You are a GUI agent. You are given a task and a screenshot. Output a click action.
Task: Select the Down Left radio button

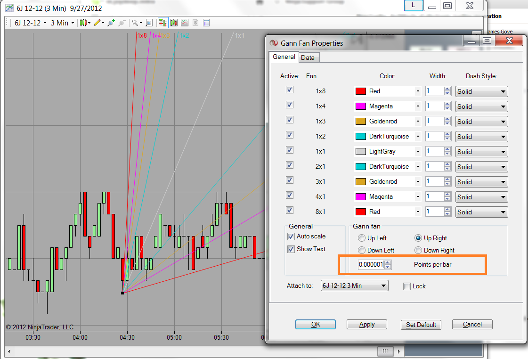(x=362, y=250)
